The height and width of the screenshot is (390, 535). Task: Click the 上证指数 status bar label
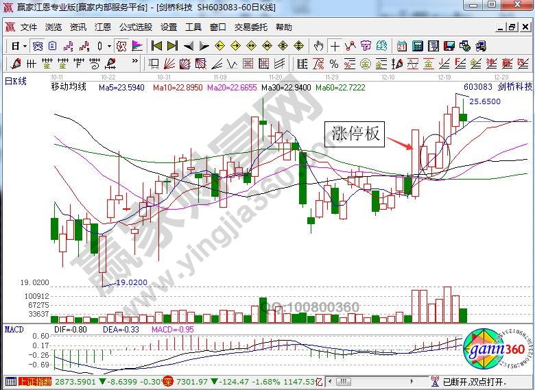pos(35,381)
